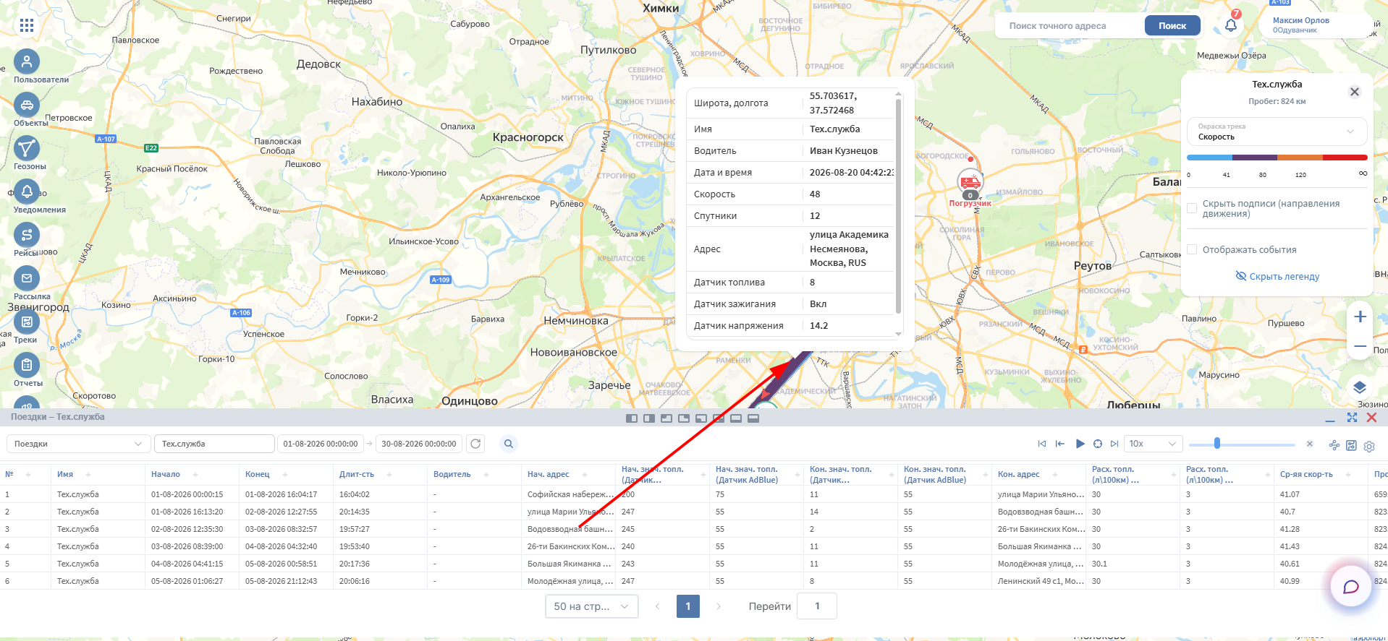Play the track playback
The width and height of the screenshot is (1388, 641).
pos(1080,444)
